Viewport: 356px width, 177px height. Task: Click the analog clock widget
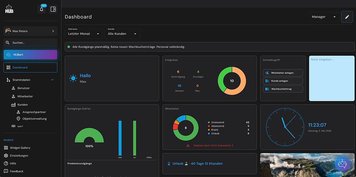tap(285, 127)
